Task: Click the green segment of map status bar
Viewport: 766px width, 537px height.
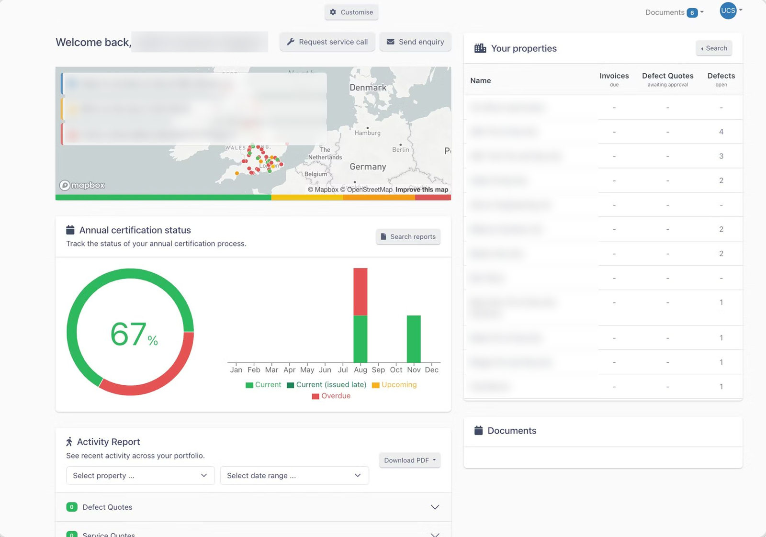Action: (163, 198)
